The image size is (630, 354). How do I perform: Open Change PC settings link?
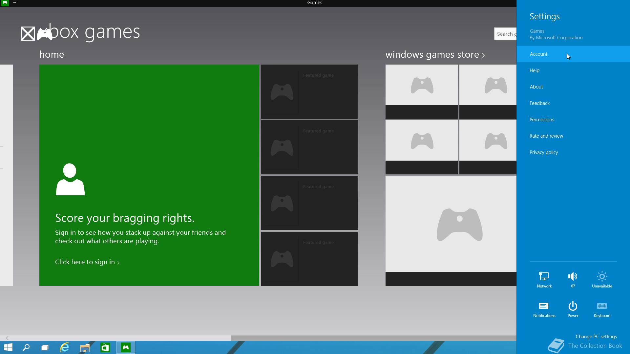[x=596, y=337]
